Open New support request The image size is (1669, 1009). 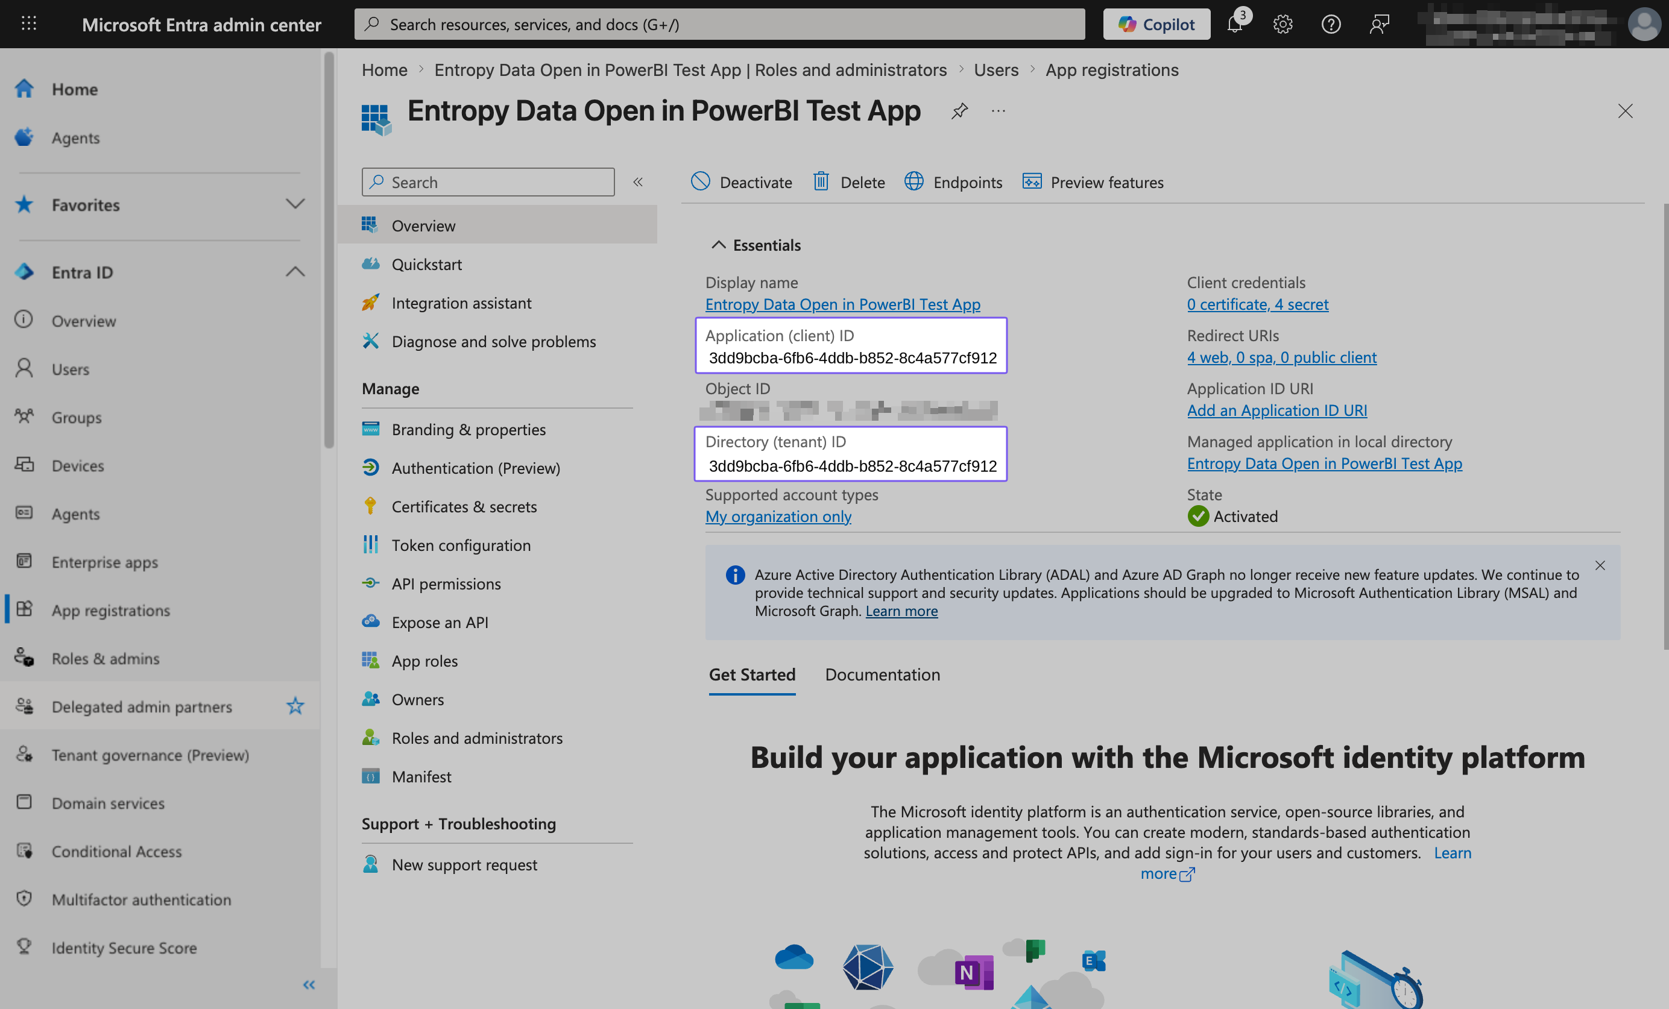pyautogui.click(x=464, y=864)
